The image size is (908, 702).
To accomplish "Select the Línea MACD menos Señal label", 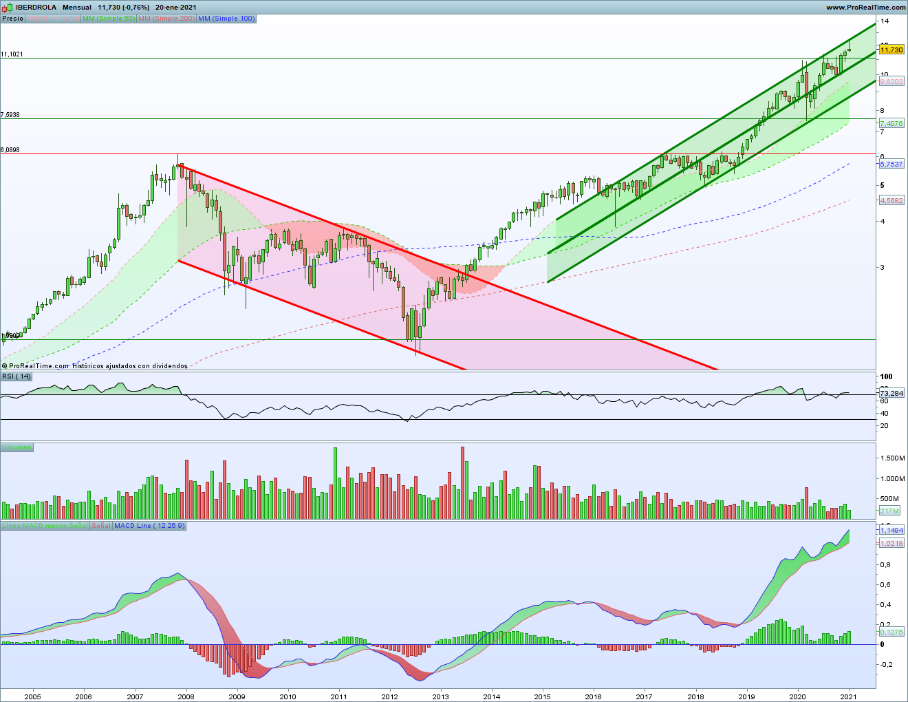I will 45,526.
